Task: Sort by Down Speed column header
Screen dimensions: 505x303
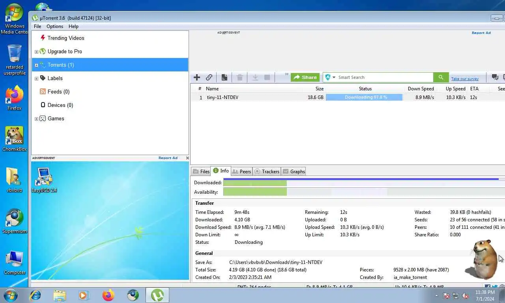Action: (x=421, y=89)
